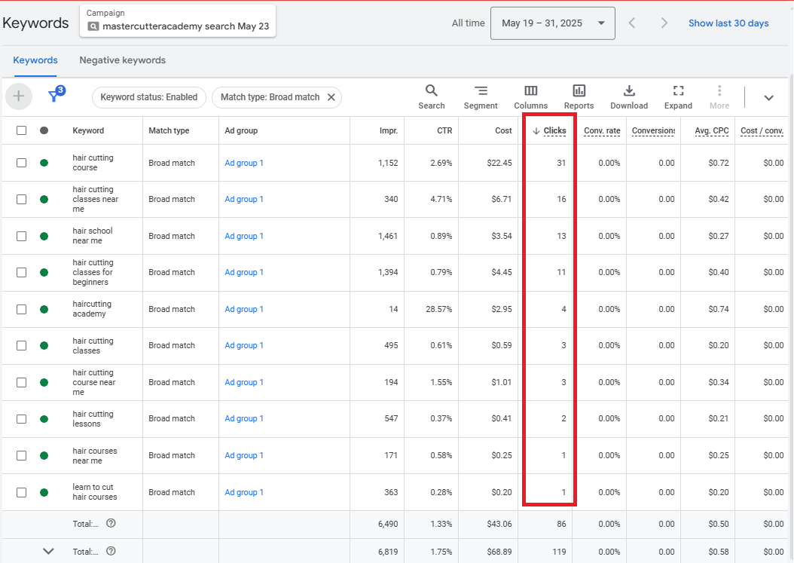Click the campaign search icon in the Campaign box

tap(93, 26)
